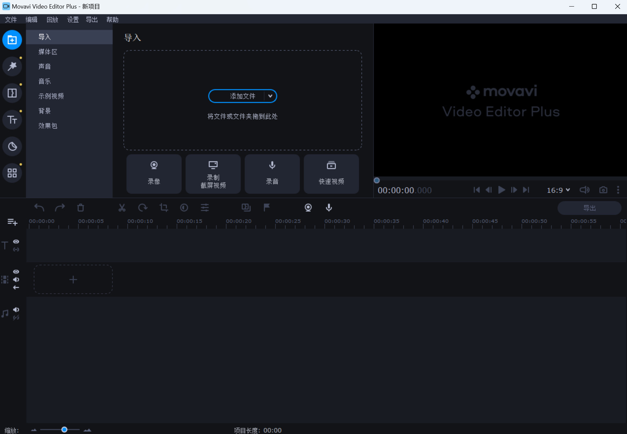
Task: Open the 编辑 menu
Action: pos(32,20)
